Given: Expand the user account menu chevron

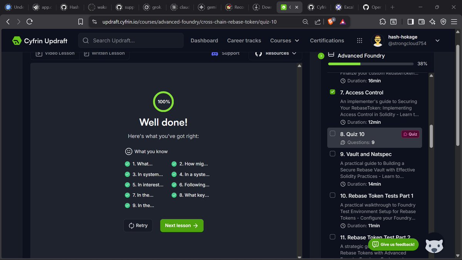Looking at the screenshot, I should point(437,40).
